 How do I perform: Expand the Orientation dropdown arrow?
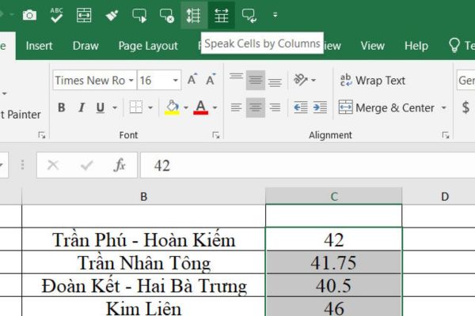click(313, 80)
